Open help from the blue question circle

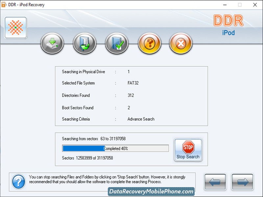[18, 182]
